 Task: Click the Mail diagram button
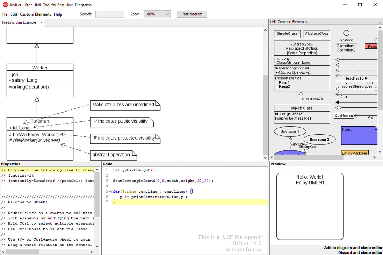coord(192,14)
